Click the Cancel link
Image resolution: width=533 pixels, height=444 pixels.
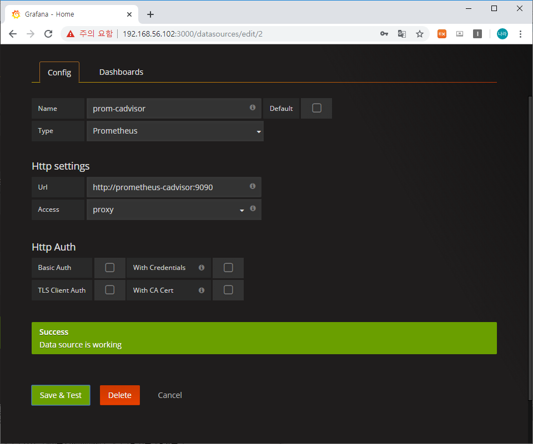click(170, 395)
